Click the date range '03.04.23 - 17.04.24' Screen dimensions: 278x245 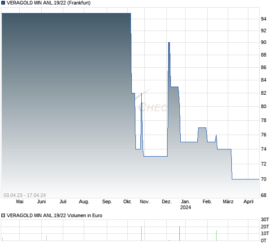(25, 195)
